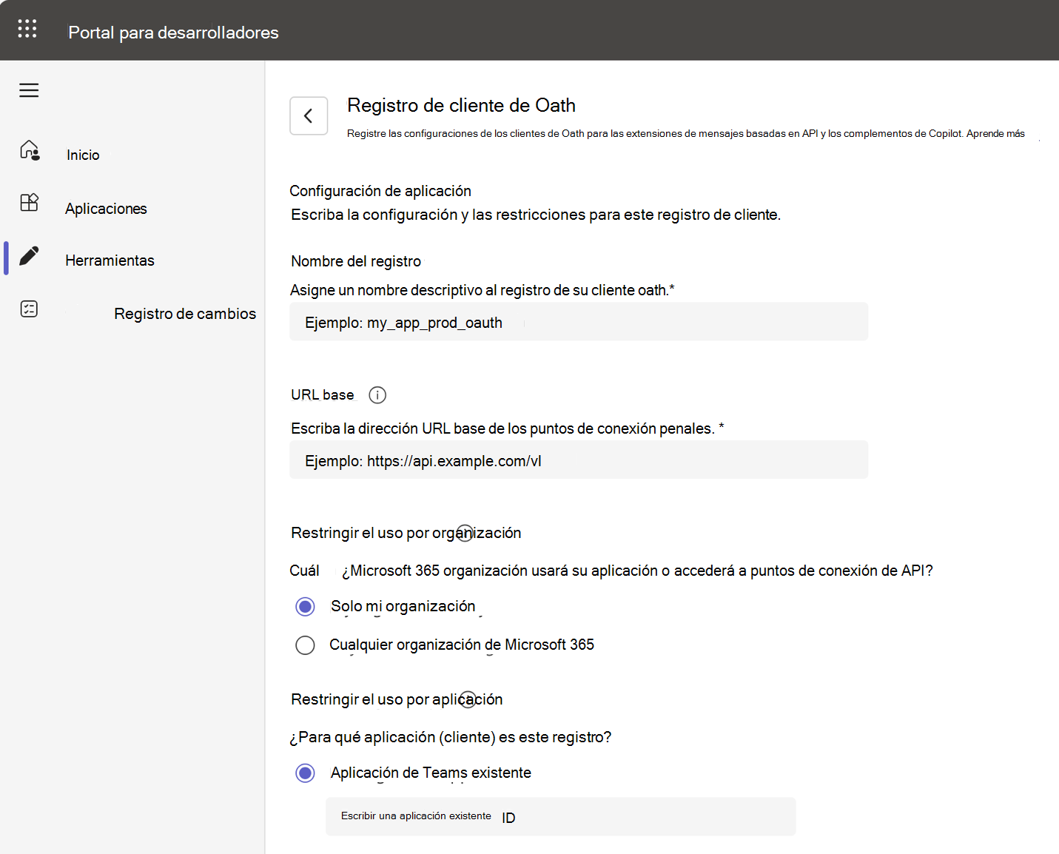Open the Herramientas menu item
1059x854 pixels.
[x=110, y=260]
